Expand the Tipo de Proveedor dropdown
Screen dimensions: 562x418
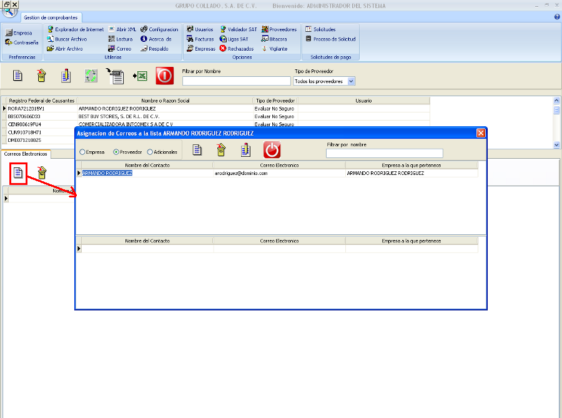(351, 81)
